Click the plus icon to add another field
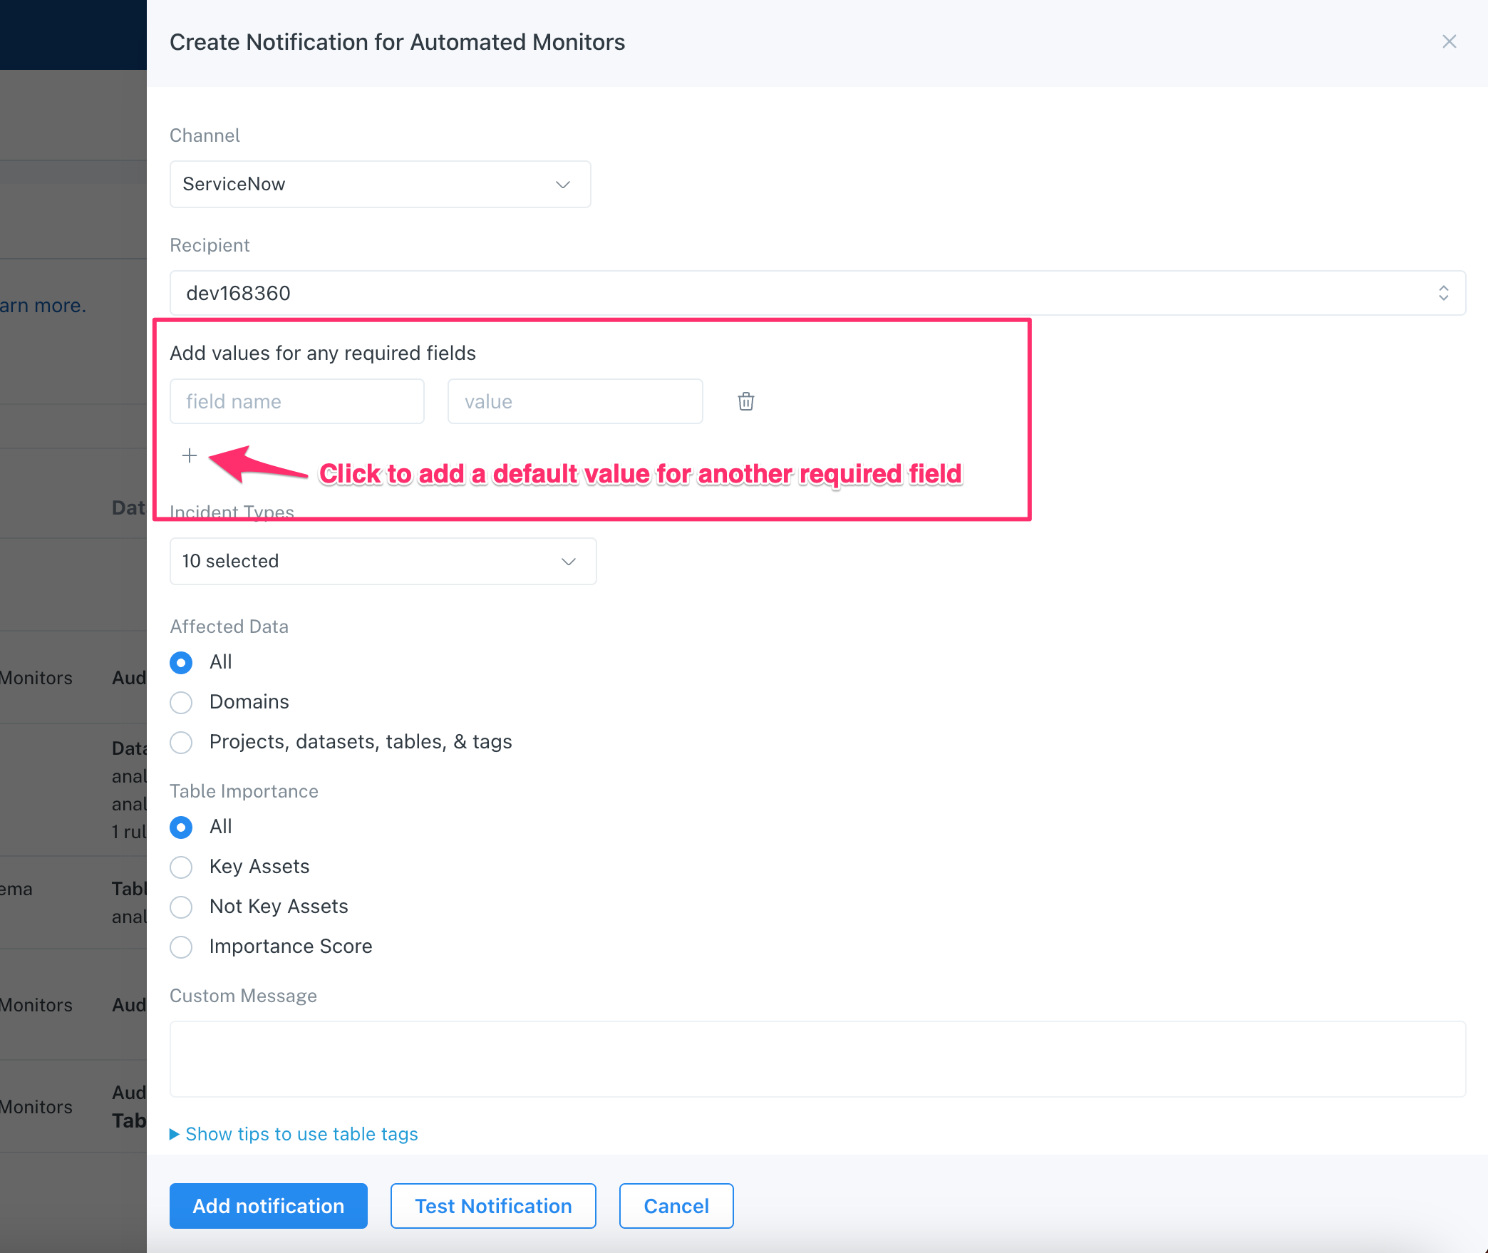Image resolution: width=1488 pixels, height=1253 pixels. coord(189,455)
